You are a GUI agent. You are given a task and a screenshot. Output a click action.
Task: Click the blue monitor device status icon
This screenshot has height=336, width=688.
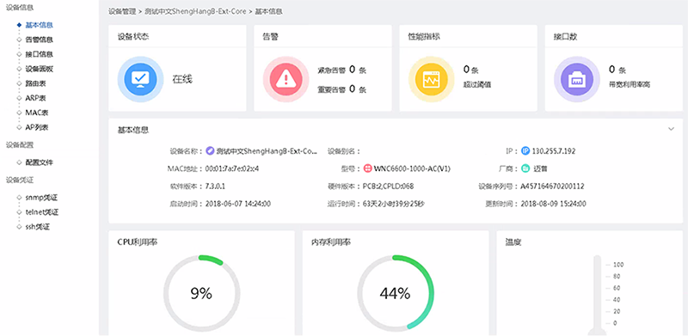pyautogui.click(x=140, y=79)
